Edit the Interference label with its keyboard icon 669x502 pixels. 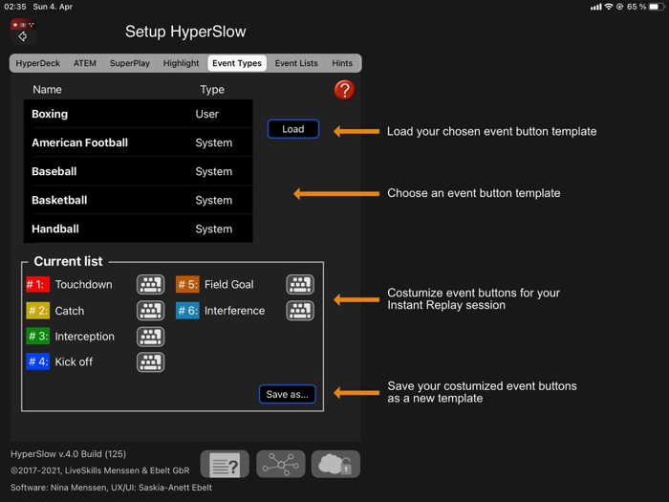(300, 311)
